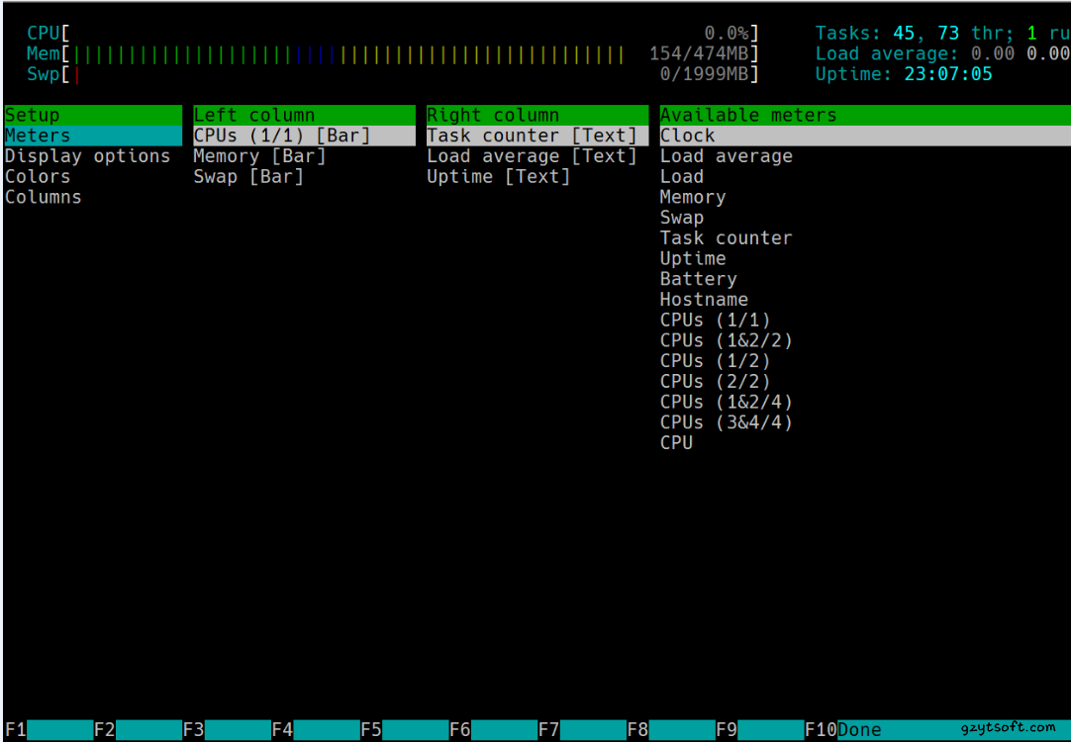Click the Setup panel header
The width and height of the screenshot is (1071, 742).
93,116
